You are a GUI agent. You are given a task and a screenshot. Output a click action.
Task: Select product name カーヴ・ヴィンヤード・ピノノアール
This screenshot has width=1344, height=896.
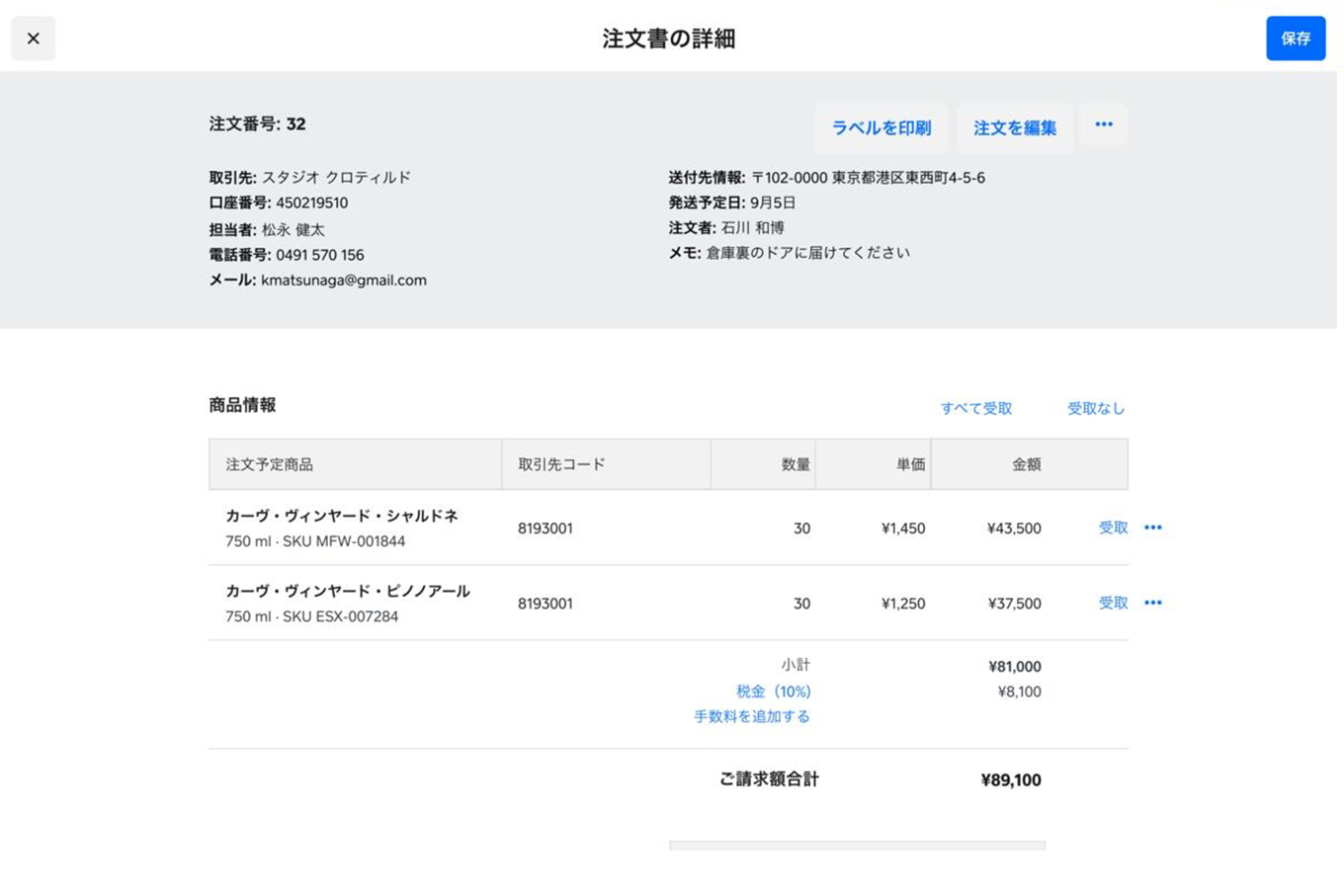(348, 591)
